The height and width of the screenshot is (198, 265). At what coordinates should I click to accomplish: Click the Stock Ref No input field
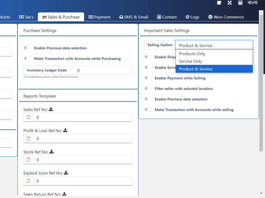(83, 160)
